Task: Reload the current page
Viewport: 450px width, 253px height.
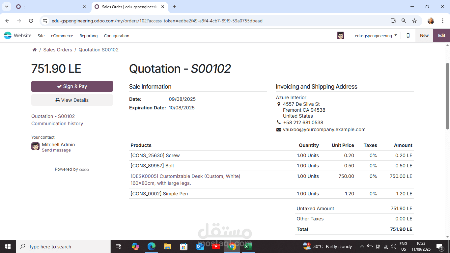Action: pyautogui.click(x=31, y=21)
